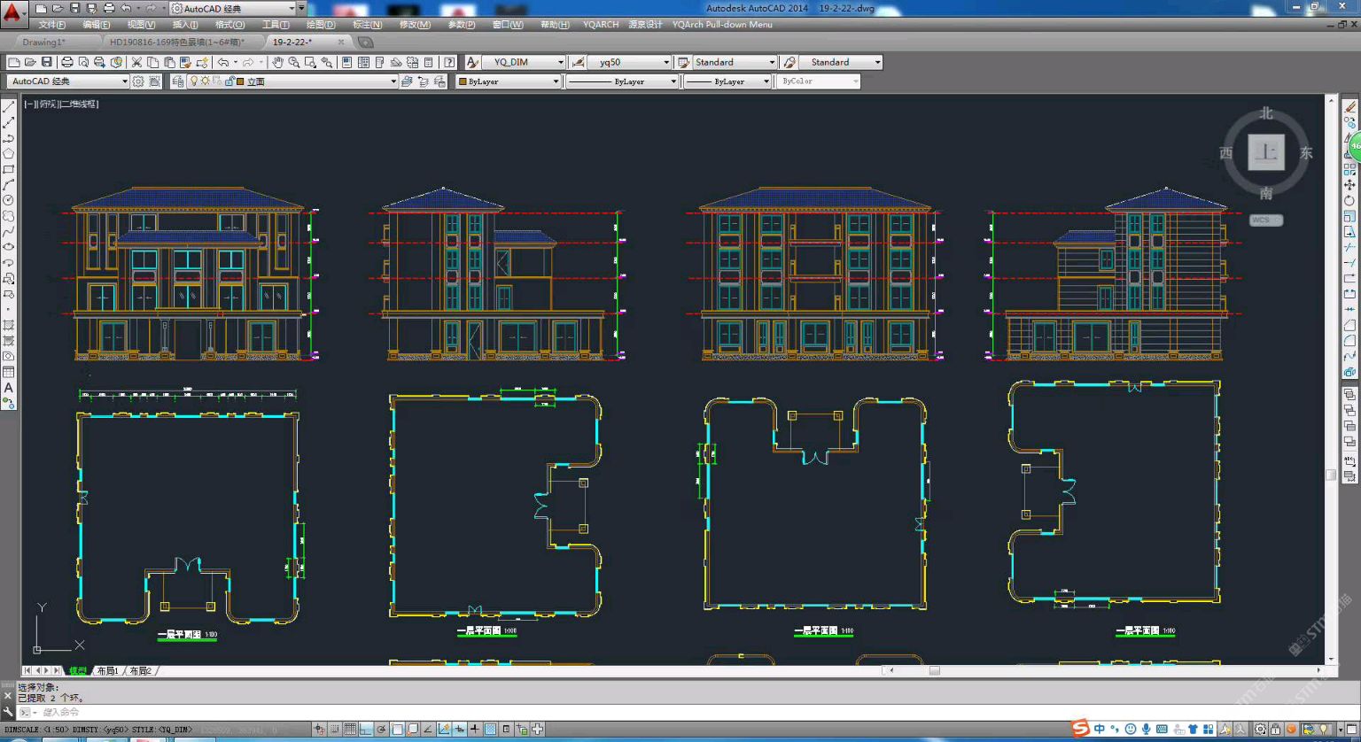The width and height of the screenshot is (1361, 742).
Task: Open the 立面 layer dropdown
Action: coord(393,81)
